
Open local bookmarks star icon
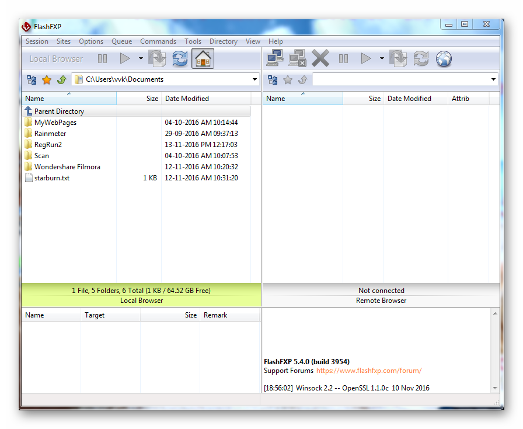click(47, 80)
